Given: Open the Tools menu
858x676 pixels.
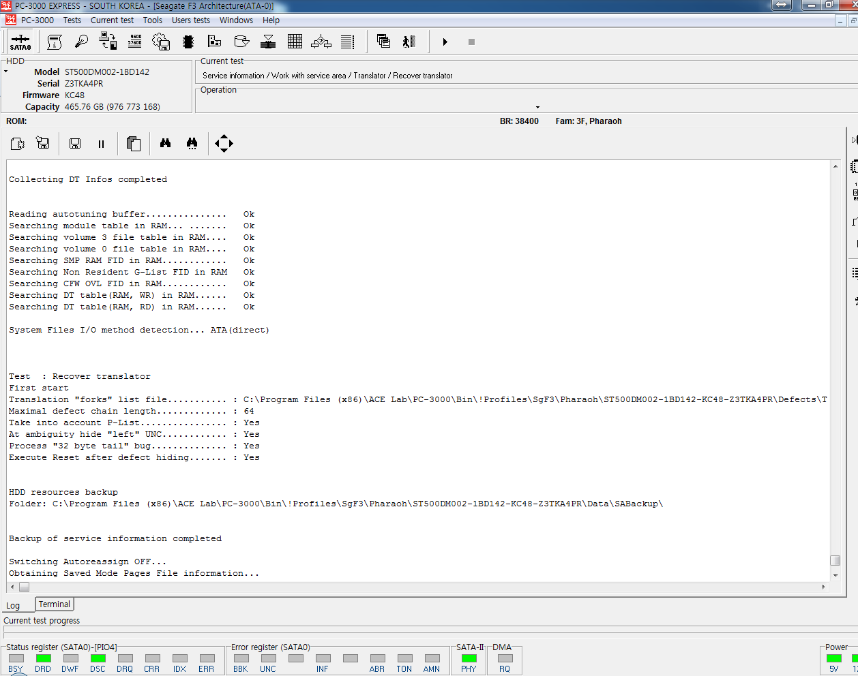Looking at the screenshot, I should pos(153,20).
